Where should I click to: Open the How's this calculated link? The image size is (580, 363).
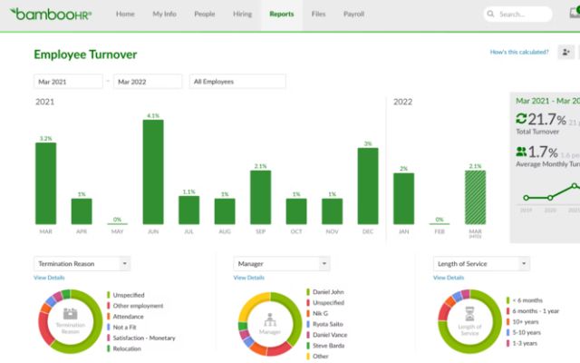[x=519, y=52]
